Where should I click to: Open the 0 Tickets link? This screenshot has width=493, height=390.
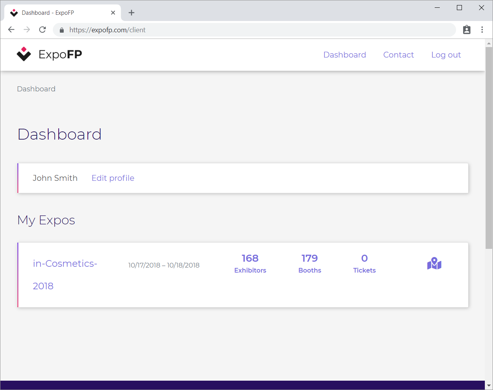[364, 264]
